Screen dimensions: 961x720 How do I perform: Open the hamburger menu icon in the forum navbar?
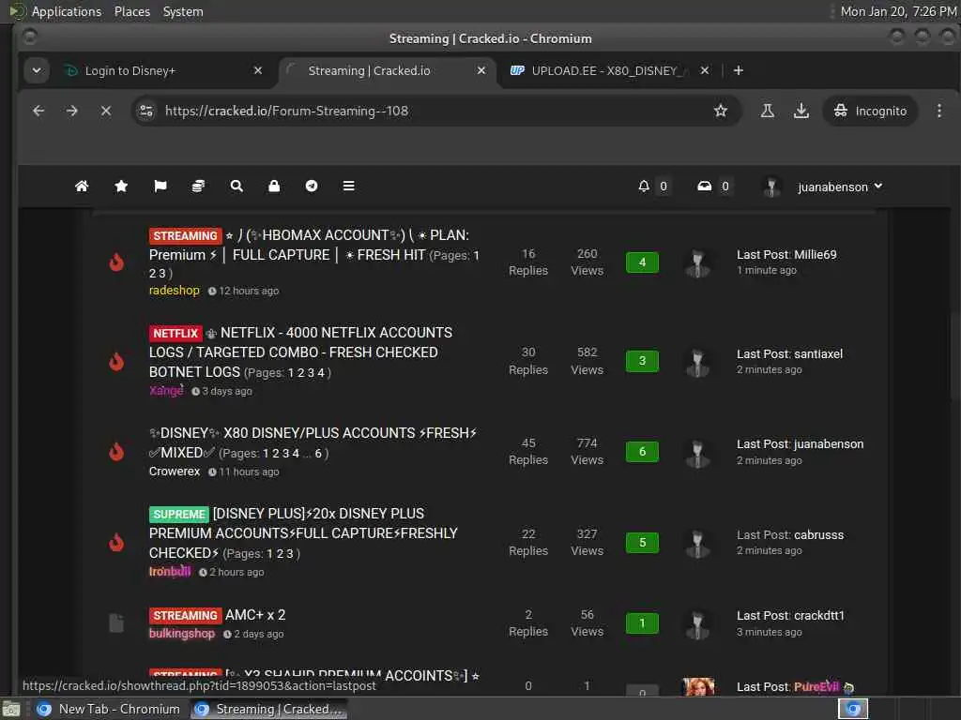coord(349,187)
